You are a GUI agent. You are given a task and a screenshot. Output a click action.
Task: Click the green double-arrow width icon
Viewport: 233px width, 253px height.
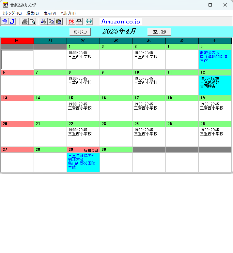(x=89, y=21)
